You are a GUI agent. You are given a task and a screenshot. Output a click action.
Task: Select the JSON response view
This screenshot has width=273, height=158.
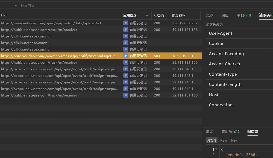pyautogui.click(x=212, y=140)
